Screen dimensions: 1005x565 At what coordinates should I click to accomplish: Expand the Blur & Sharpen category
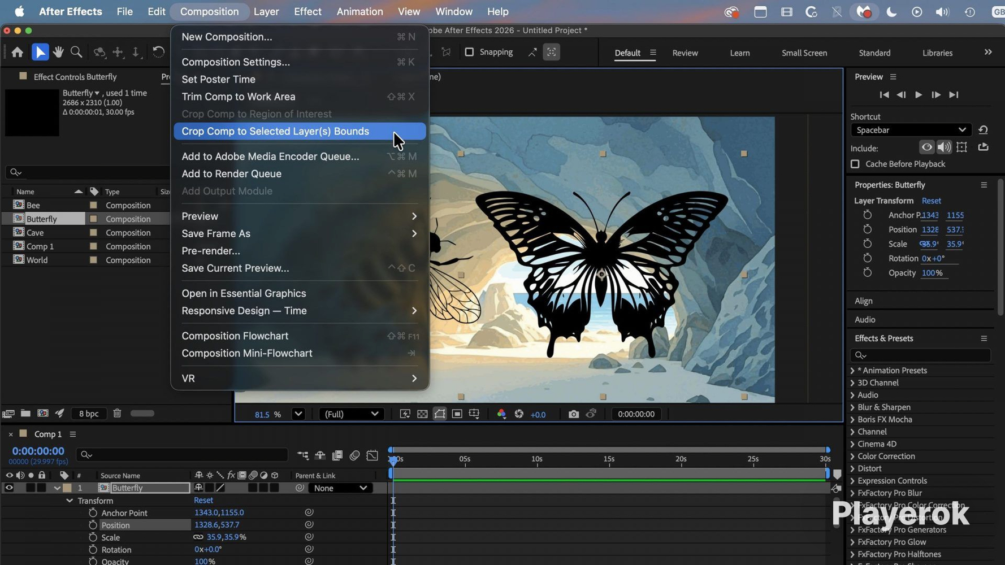[852, 407]
